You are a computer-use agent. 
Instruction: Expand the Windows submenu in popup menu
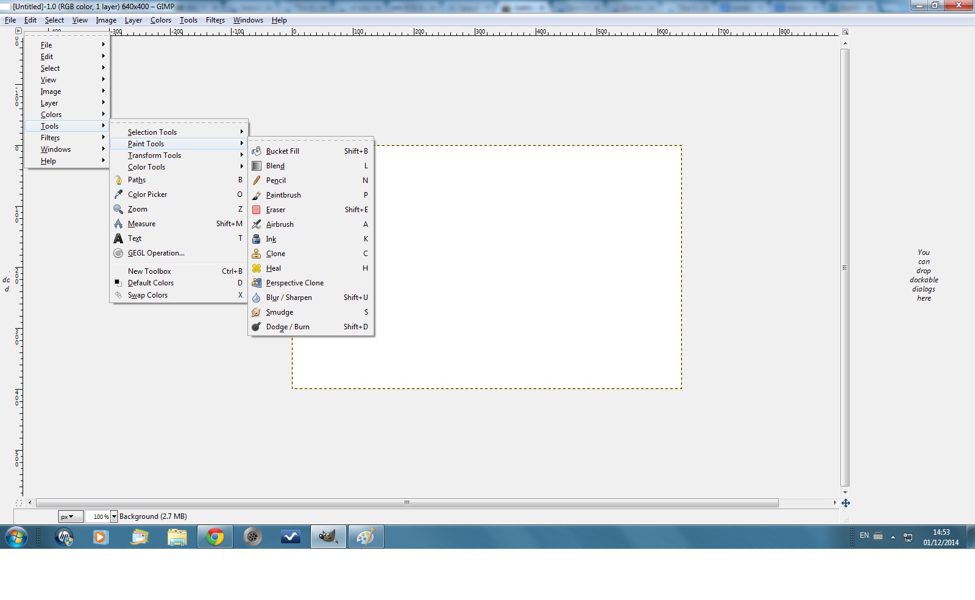click(x=67, y=149)
